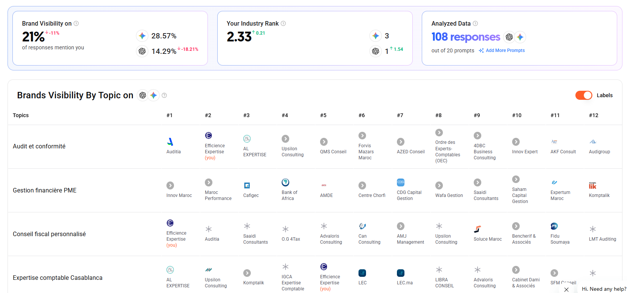Close the help chat popup
The image size is (627, 293).
pyautogui.click(x=566, y=289)
